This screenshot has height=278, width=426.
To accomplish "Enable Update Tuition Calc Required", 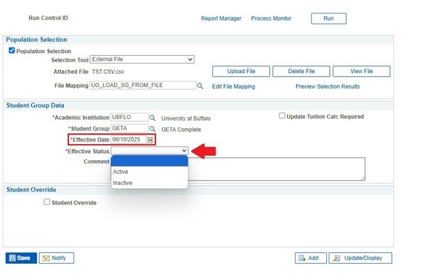I will click(283, 116).
